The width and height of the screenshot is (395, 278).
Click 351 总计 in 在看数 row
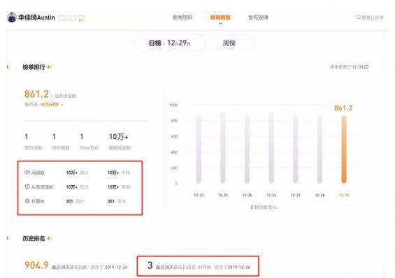(75, 201)
